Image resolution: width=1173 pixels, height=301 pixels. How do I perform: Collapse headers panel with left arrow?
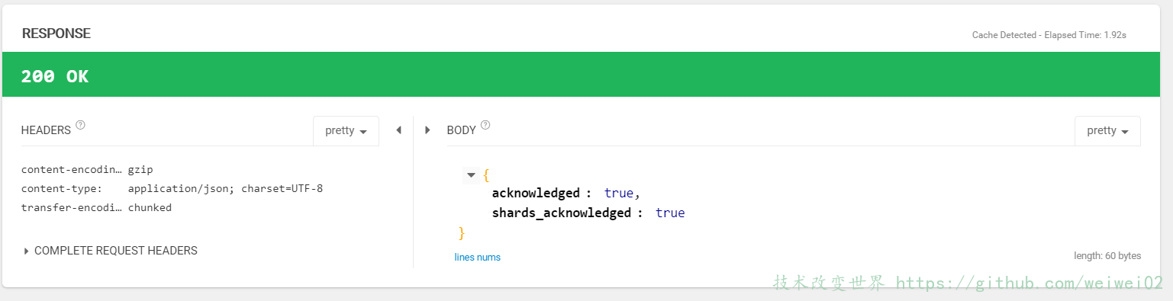398,130
